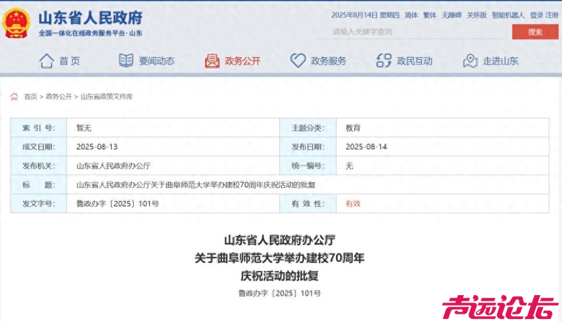Click the 成文日期 label cell
562x322 pixels.
pos(39,147)
